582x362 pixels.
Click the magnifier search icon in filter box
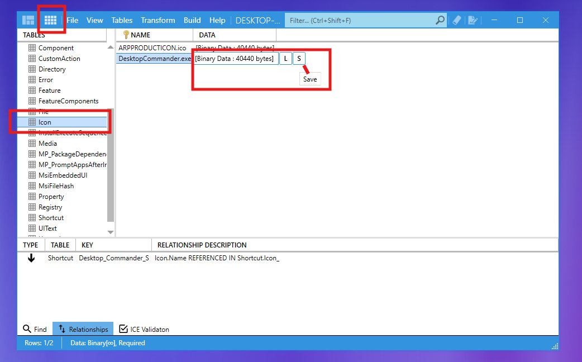pyautogui.click(x=440, y=20)
